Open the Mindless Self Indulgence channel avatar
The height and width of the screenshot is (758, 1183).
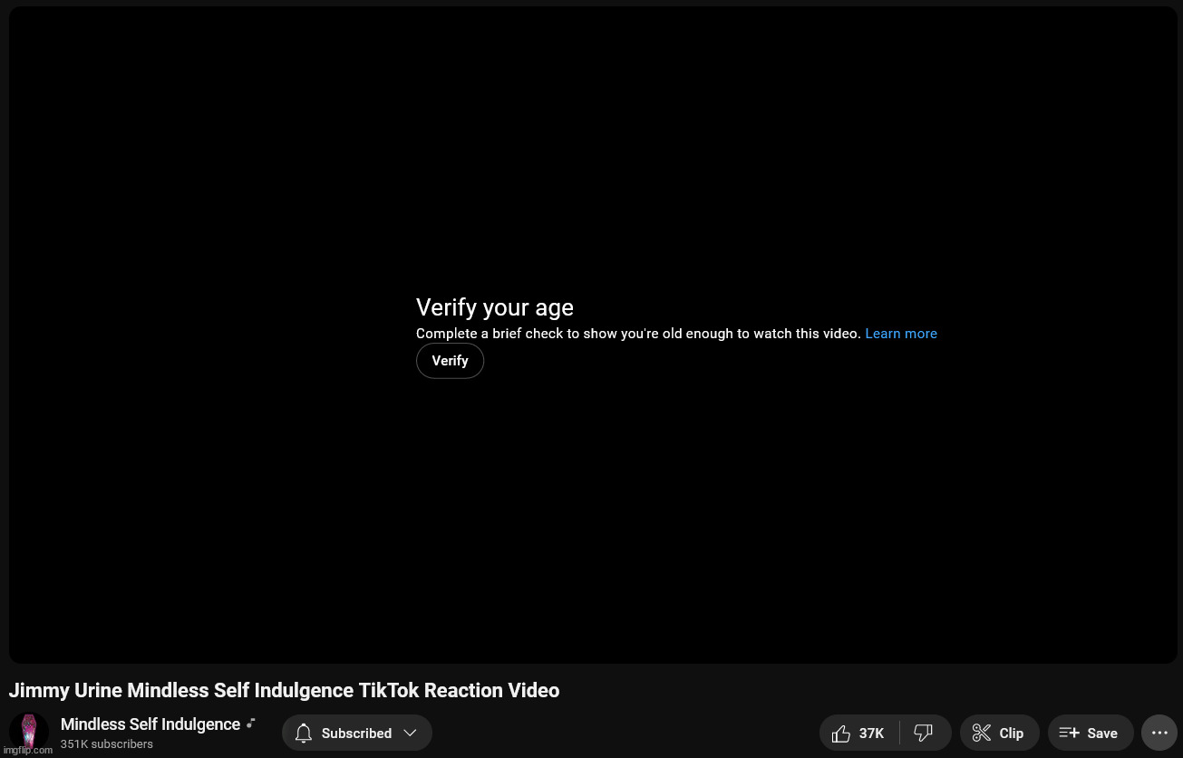[29, 733]
